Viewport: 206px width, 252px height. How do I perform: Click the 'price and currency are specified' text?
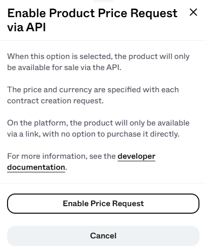(65, 90)
